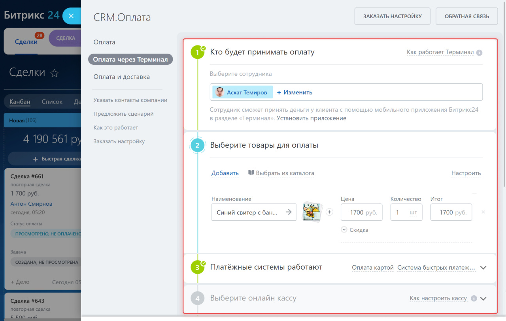Click the Количество quantity input field

406,212
